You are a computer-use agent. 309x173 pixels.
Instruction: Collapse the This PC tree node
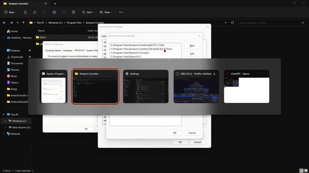point(3,114)
